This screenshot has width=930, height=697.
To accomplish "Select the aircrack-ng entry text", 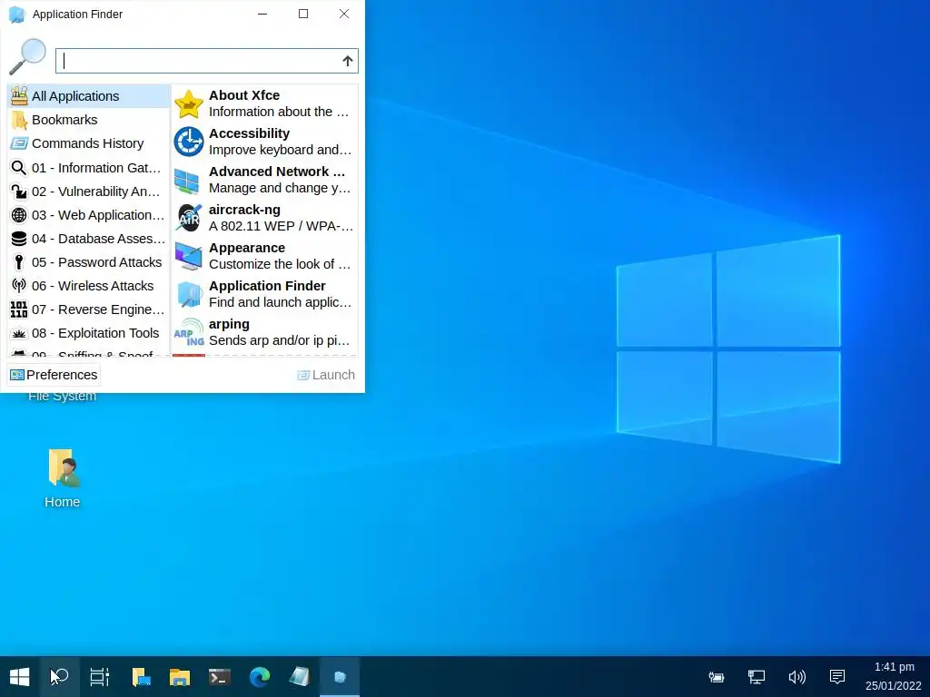I will click(x=281, y=218).
